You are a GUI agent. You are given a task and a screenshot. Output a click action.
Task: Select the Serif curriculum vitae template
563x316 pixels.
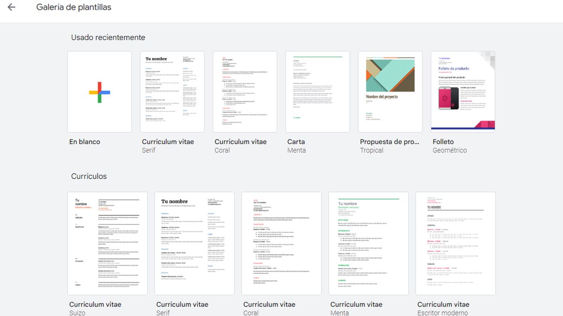[x=172, y=91]
